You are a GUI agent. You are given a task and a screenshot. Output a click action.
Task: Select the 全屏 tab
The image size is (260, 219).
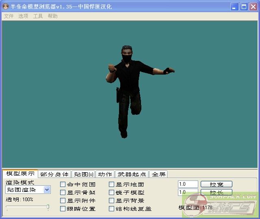(158, 174)
